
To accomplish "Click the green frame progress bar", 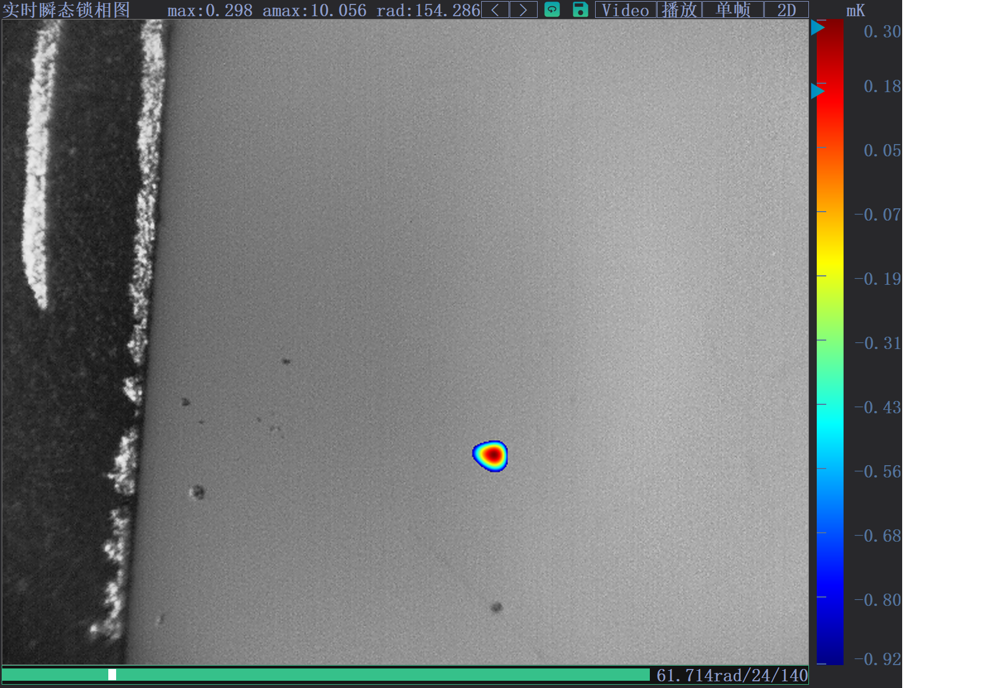I will click(x=326, y=675).
